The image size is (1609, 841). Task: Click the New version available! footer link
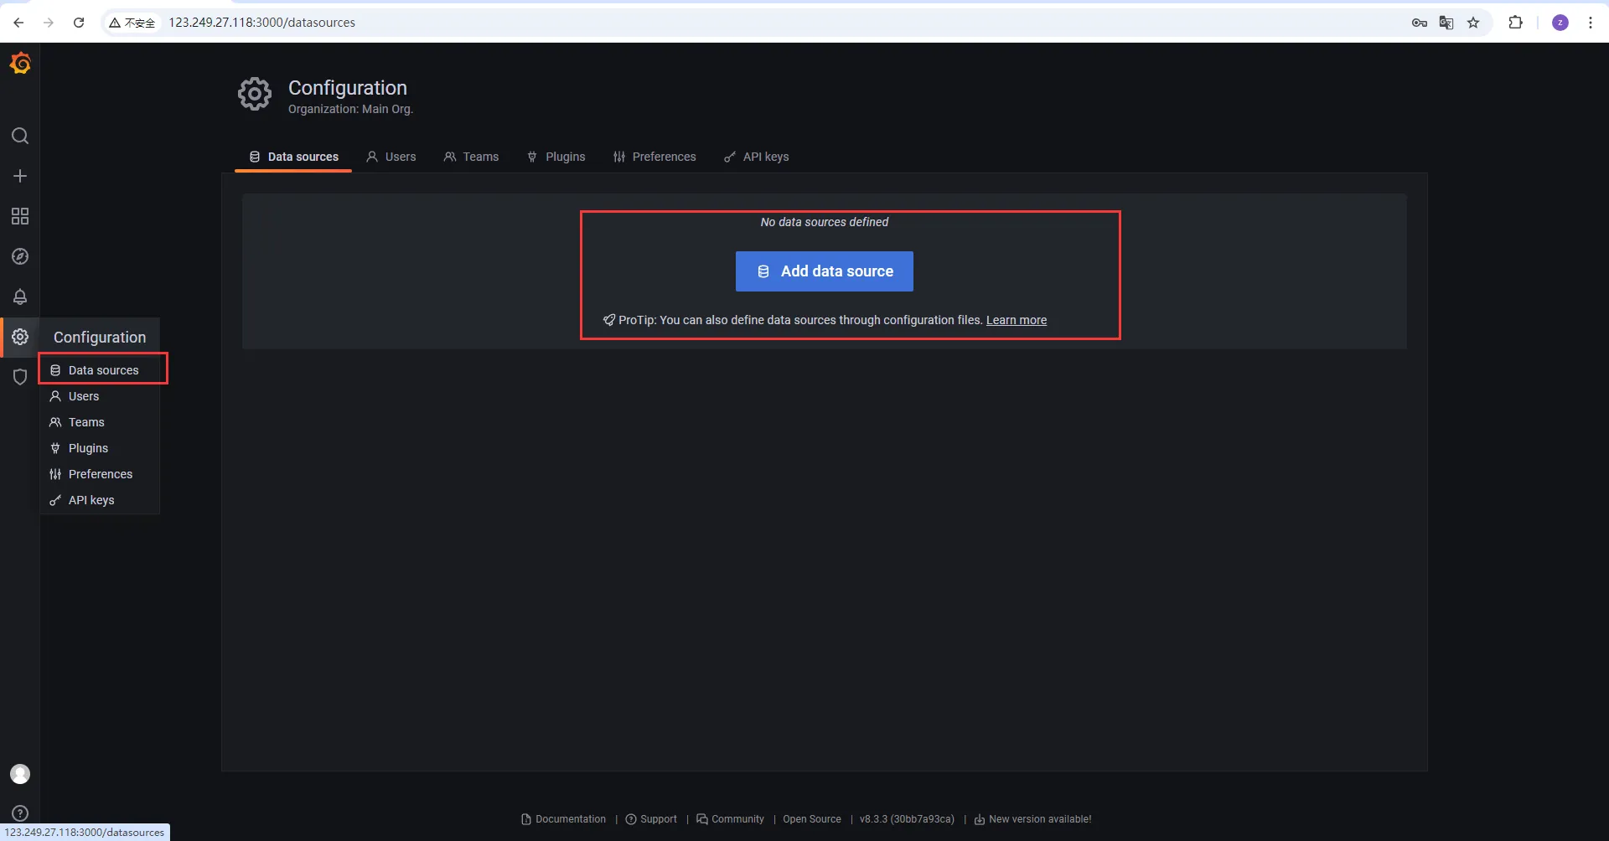1032,819
